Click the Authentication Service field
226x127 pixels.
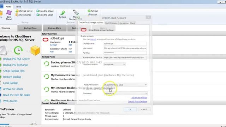[125, 58]
